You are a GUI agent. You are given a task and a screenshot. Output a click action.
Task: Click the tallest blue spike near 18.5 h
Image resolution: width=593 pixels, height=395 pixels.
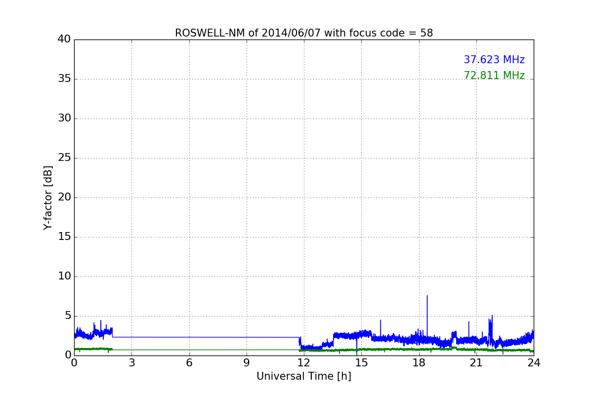pyautogui.click(x=427, y=316)
